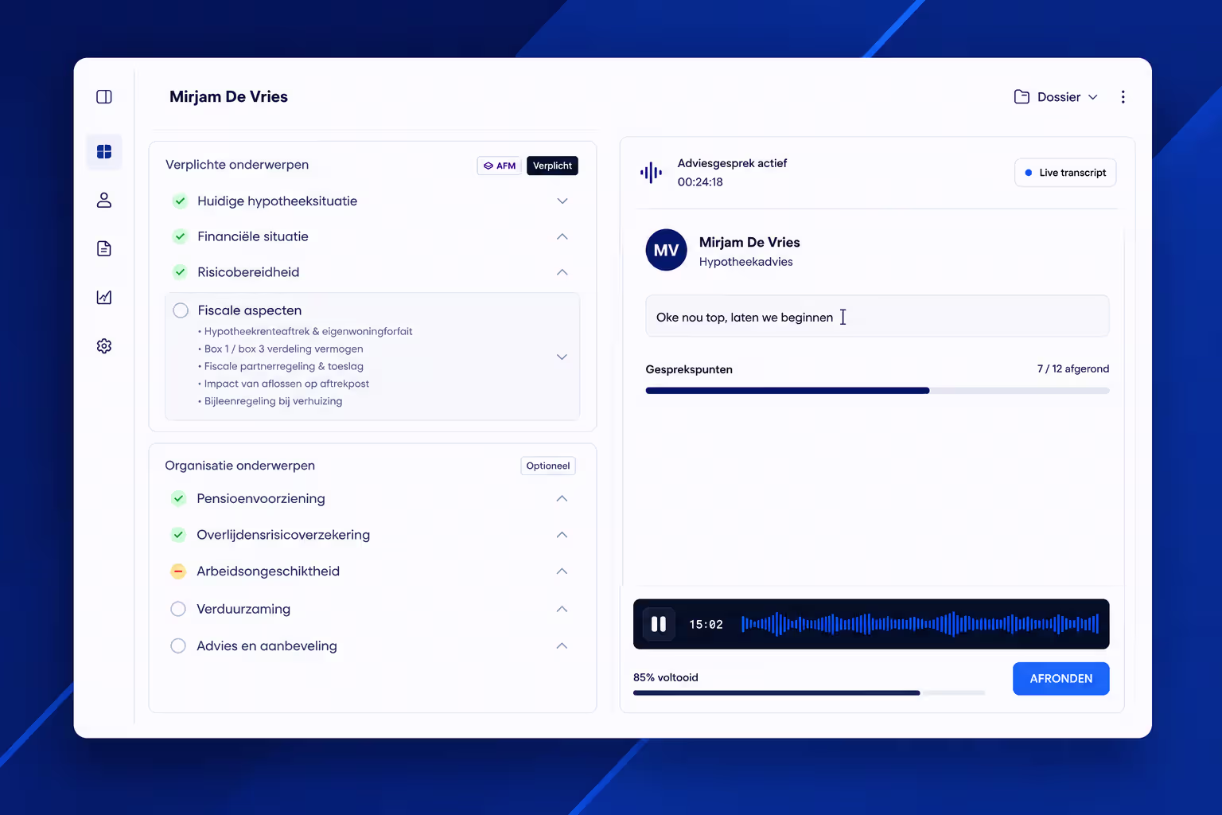Click the Mirjam De Vries page title
Viewport: 1222px width, 815px height.
228,96
